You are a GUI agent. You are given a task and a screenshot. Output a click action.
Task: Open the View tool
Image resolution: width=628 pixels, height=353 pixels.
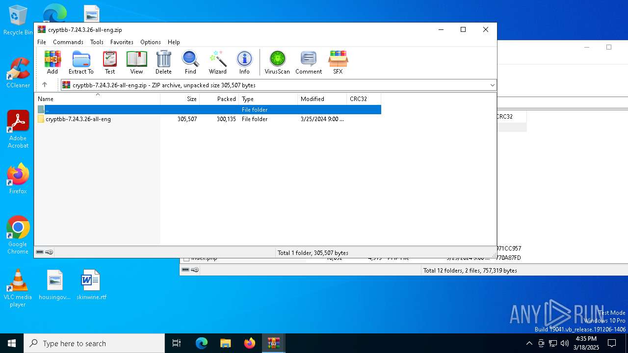136,62
